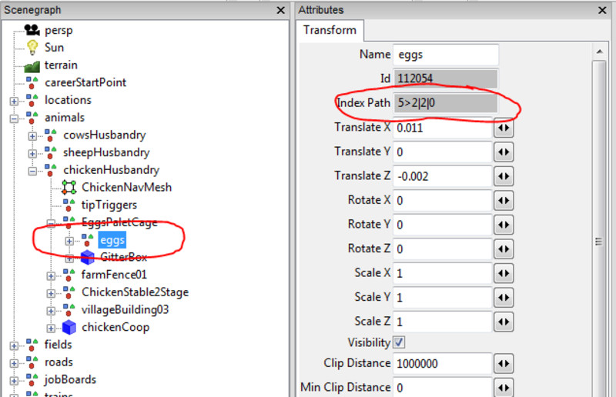Click the Name input field
Screen dimensions: 616x397
pyautogui.click(x=445, y=55)
